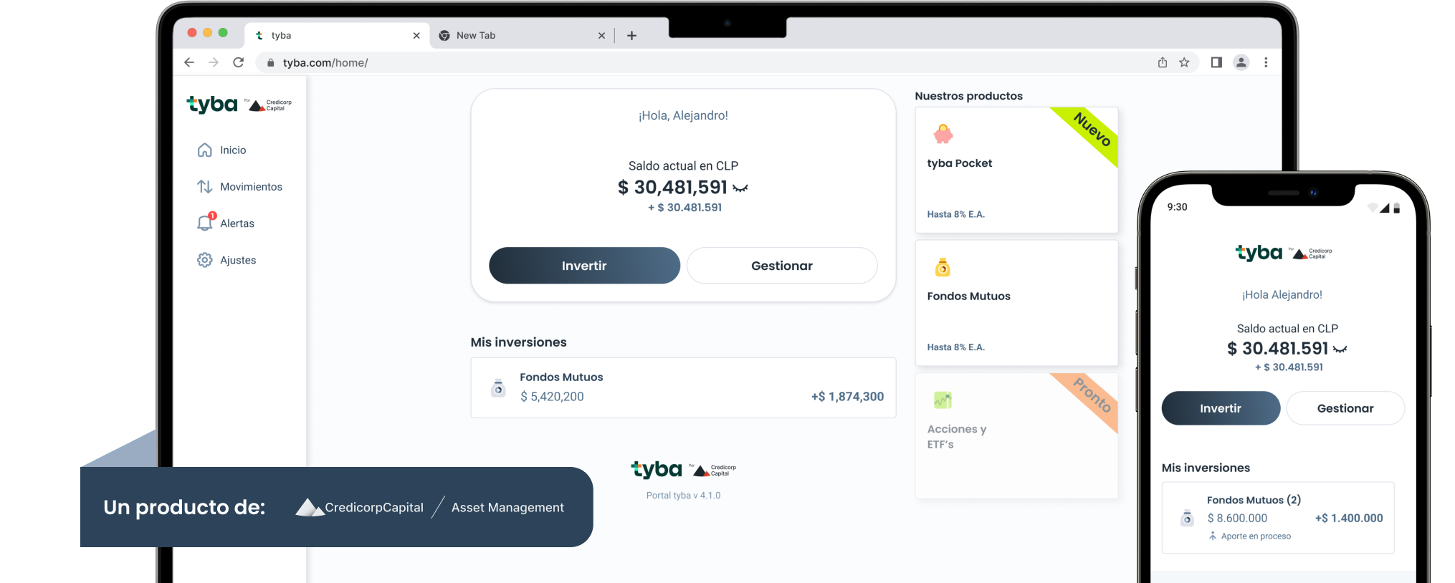Click the Ajustes gear icon
1455x583 pixels.
click(x=205, y=259)
